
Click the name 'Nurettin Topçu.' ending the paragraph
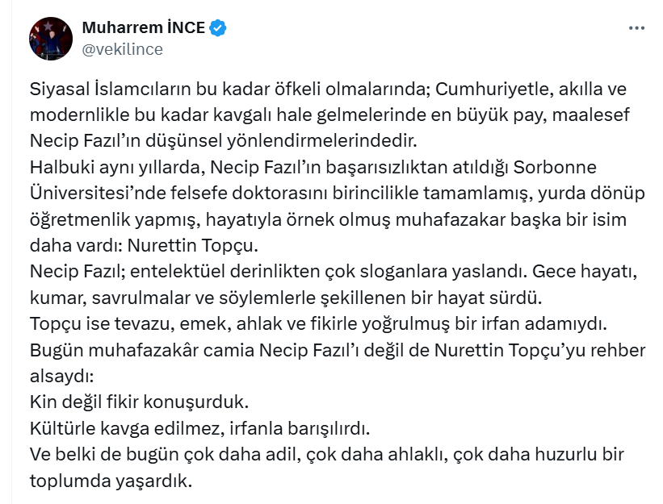[193, 245]
